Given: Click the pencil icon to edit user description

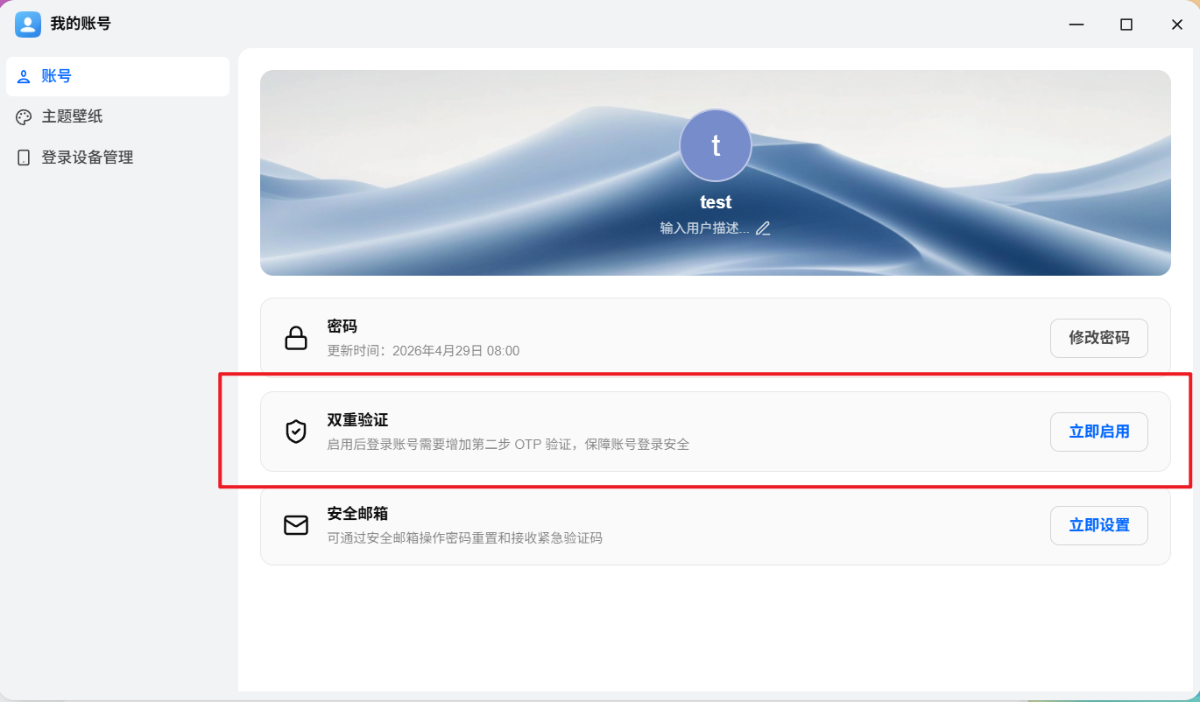Looking at the screenshot, I should click(763, 228).
